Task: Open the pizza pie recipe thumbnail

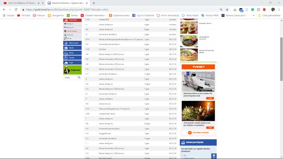Action: coord(189,55)
